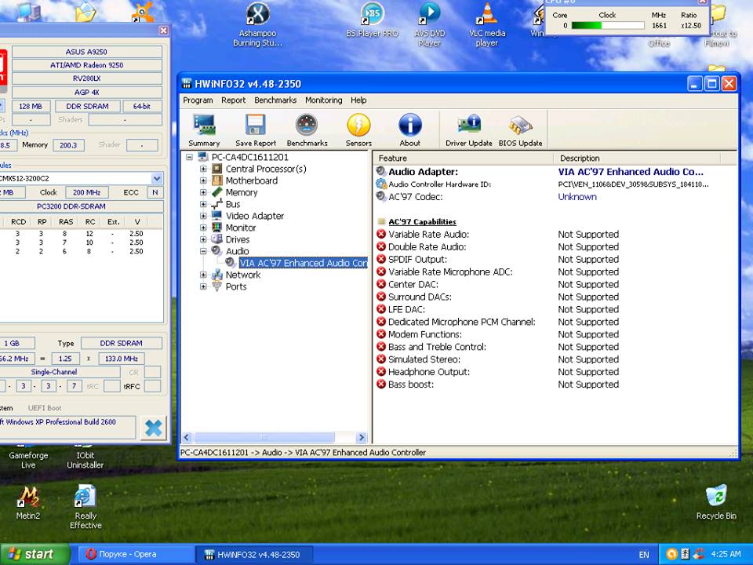The image size is (753, 565).
Task: Open the Summary toolbar icon
Action: (204, 129)
